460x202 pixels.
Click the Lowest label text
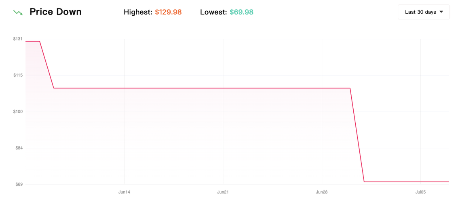(x=213, y=12)
